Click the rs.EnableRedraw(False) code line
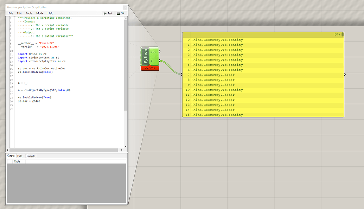The height and width of the screenshot is (209, 364). coord(35,72)
